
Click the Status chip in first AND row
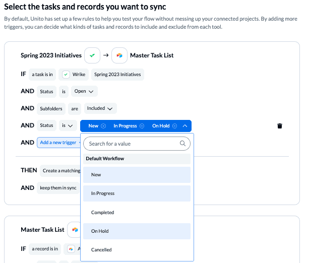point(46,92)
